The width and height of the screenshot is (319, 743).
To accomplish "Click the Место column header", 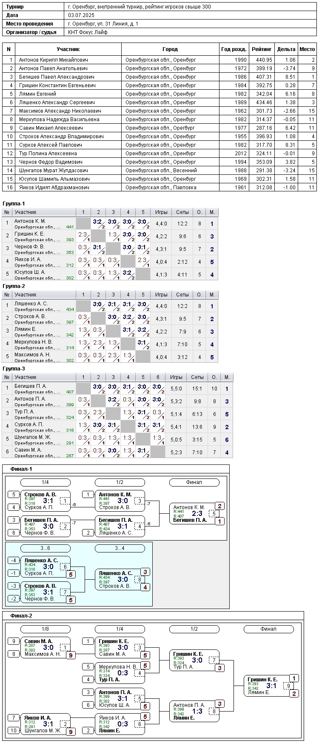I will [307, 49].
